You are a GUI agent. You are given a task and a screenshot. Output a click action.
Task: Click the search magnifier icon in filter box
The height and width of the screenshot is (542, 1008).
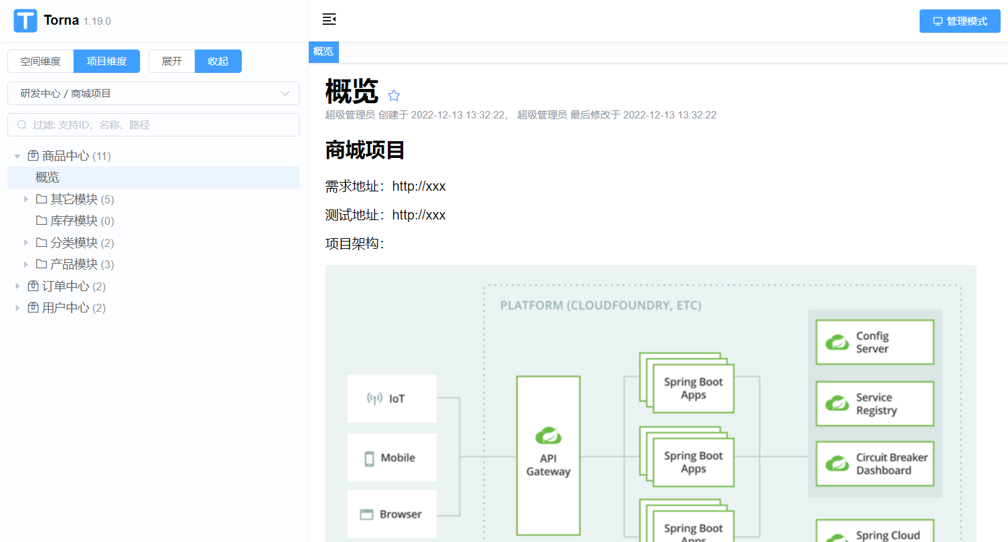(22, 125)
